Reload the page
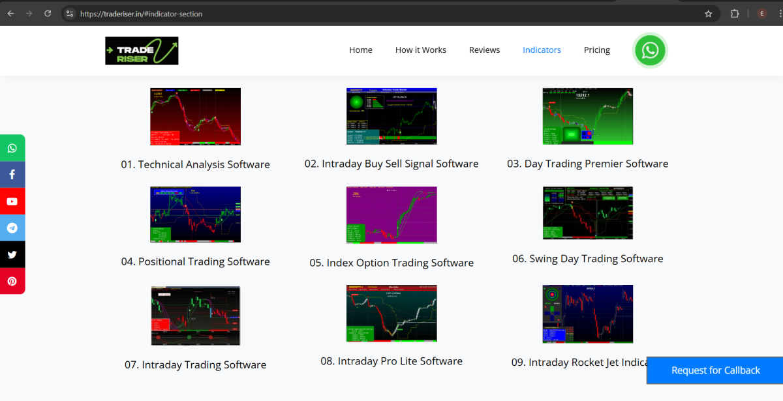 pos(48,14)
